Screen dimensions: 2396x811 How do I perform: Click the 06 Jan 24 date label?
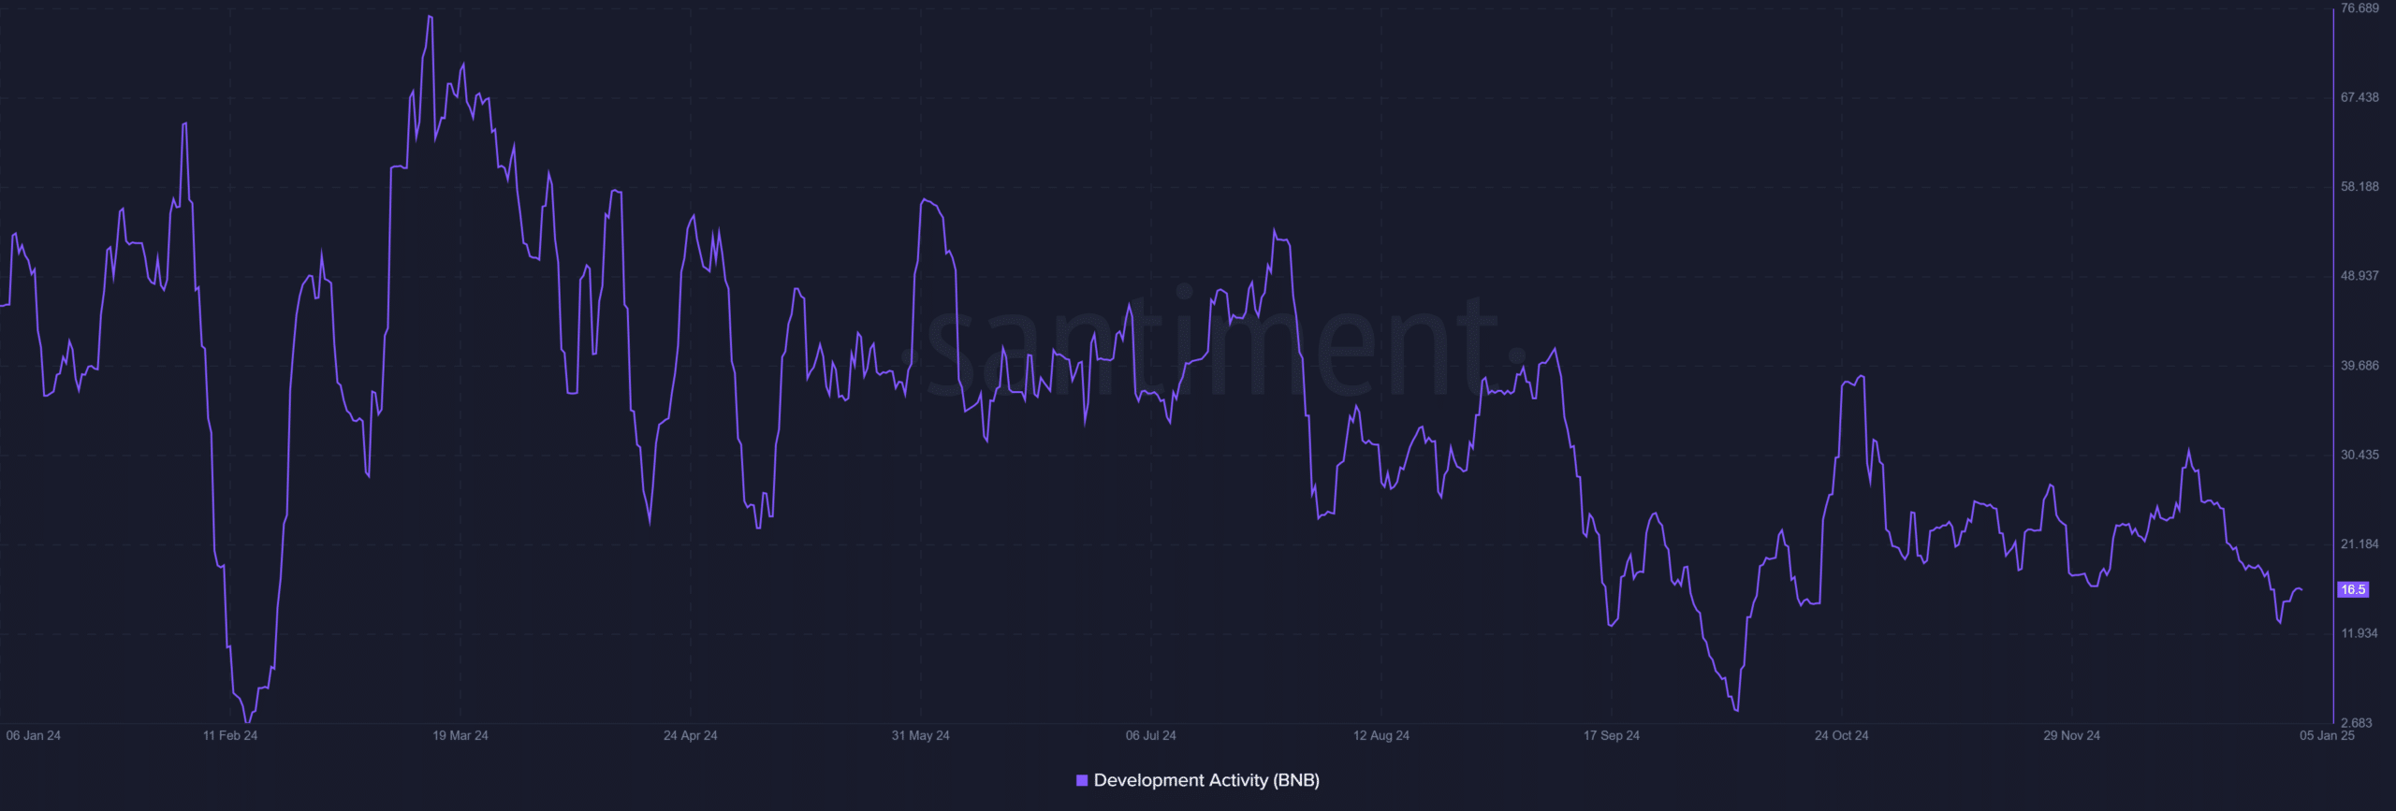[34, 735]
